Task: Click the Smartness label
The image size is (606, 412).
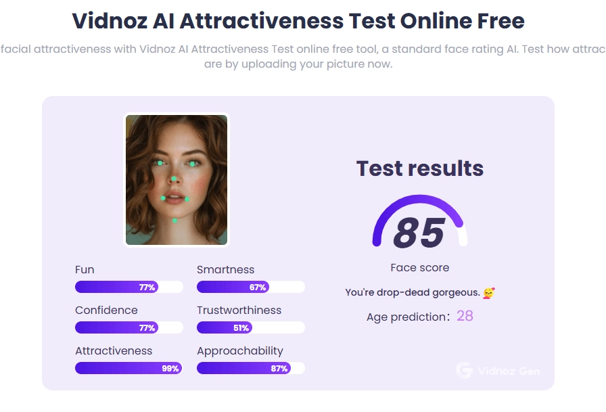Action: click(227, 269)
